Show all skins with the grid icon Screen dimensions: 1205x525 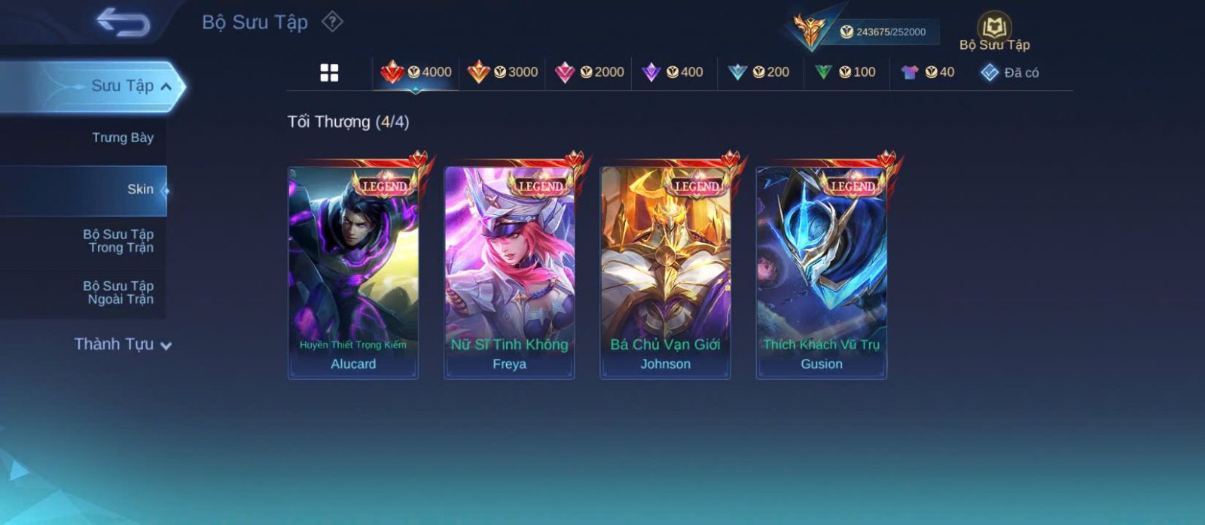point(329,72)
